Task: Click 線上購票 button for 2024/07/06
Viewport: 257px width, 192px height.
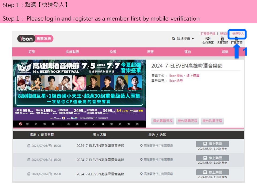Action: [x=212, y=158]
